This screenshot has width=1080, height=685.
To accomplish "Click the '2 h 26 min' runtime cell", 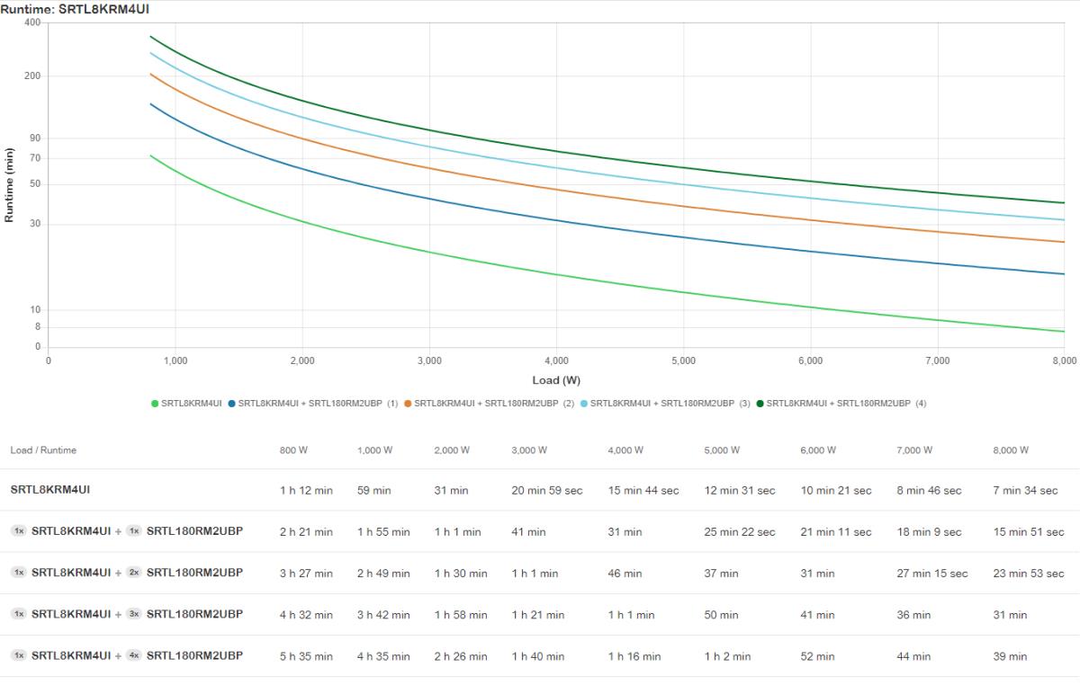I will [x=461, y=656].
